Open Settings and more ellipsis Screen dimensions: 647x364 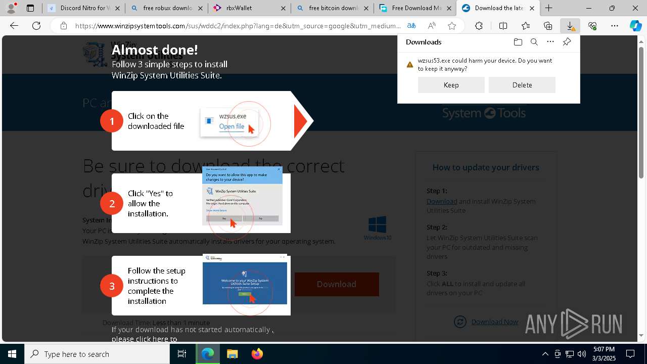coord(615,26)
